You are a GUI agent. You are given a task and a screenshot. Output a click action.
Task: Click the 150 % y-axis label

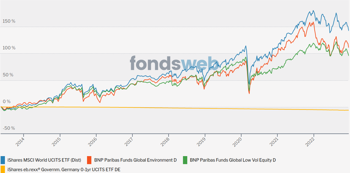tap(9, 21)
